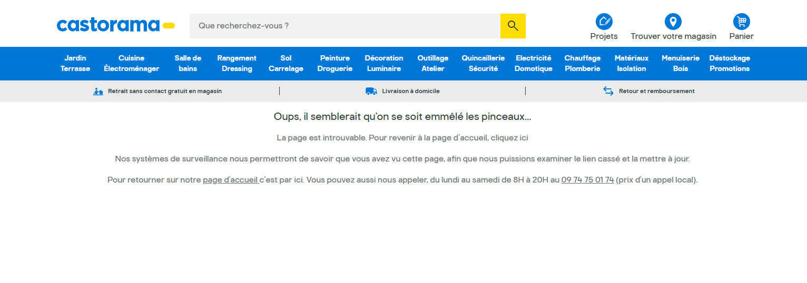This screenshot has height=283, width=807.
Task: Click the "Oups, il semblerait" heading
Action: pos(402,117)
